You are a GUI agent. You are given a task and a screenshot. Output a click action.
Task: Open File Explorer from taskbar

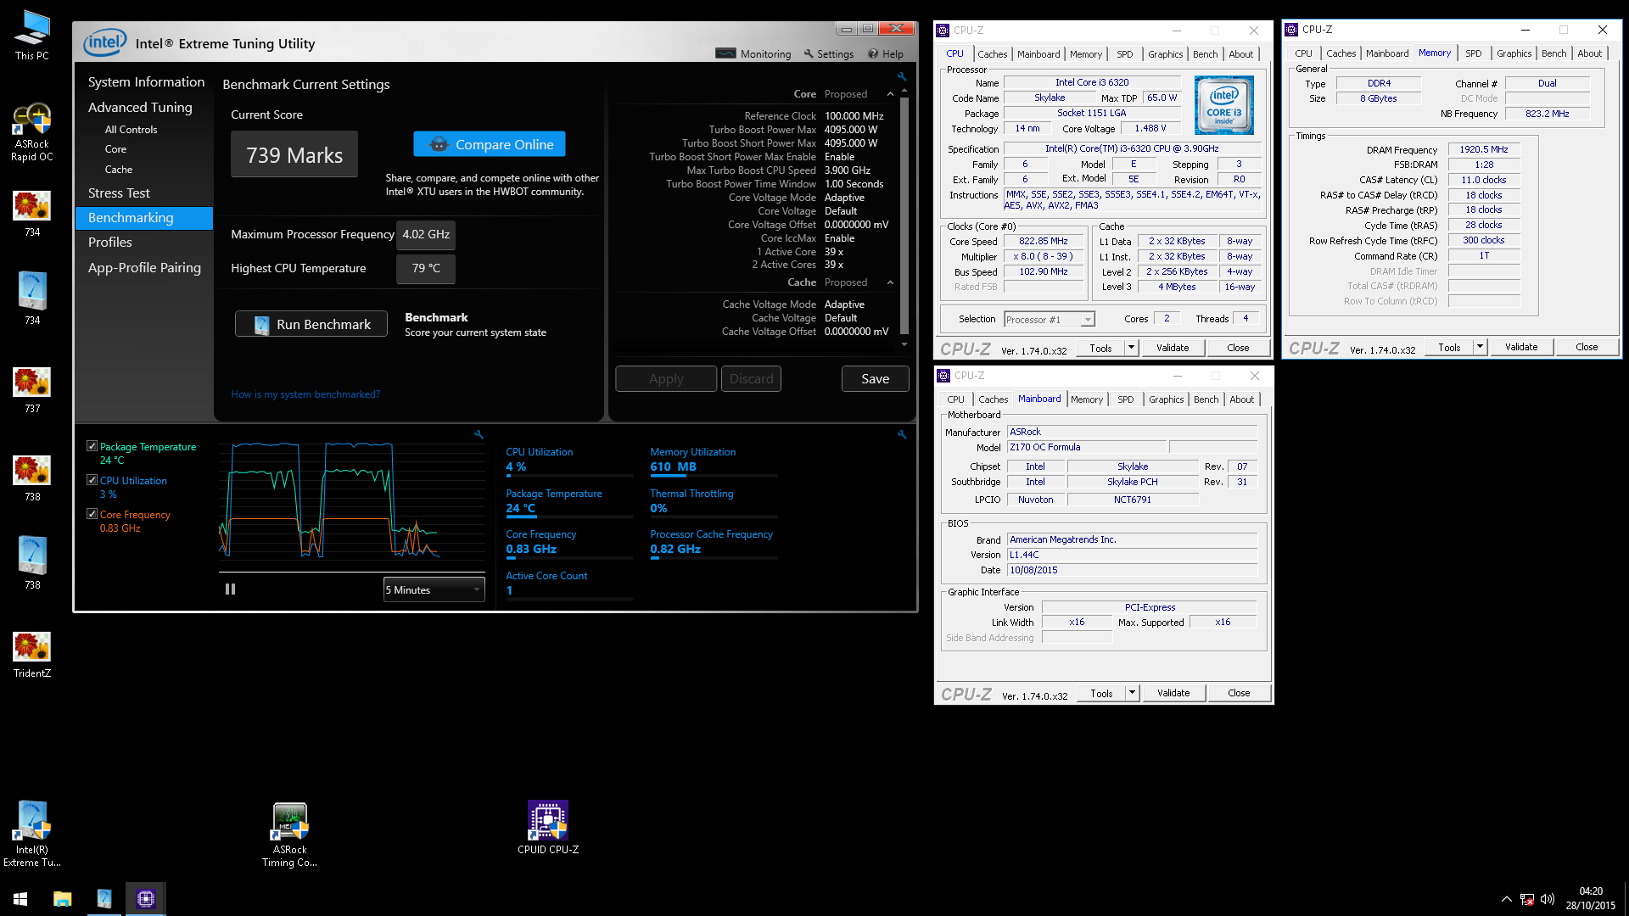pyautogui.click(x=62, y=899)
